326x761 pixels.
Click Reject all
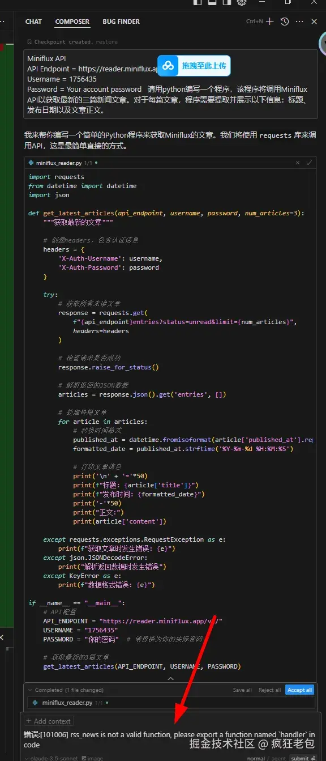(x=269, y=690)
